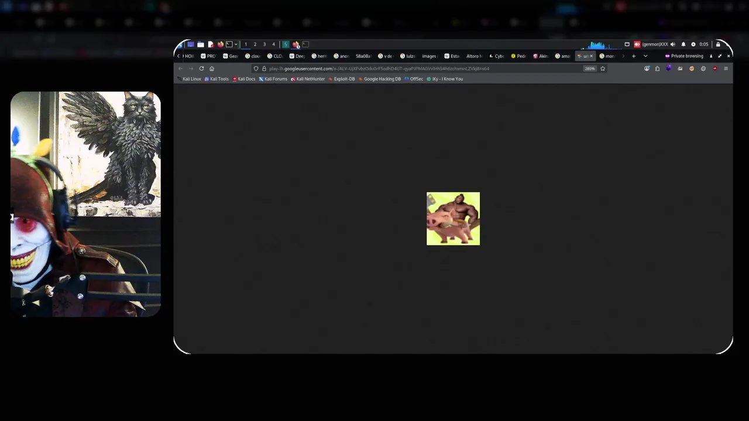Click the 280% zoom level indicator
749x421 pixels.
click(x=590, y=68)
